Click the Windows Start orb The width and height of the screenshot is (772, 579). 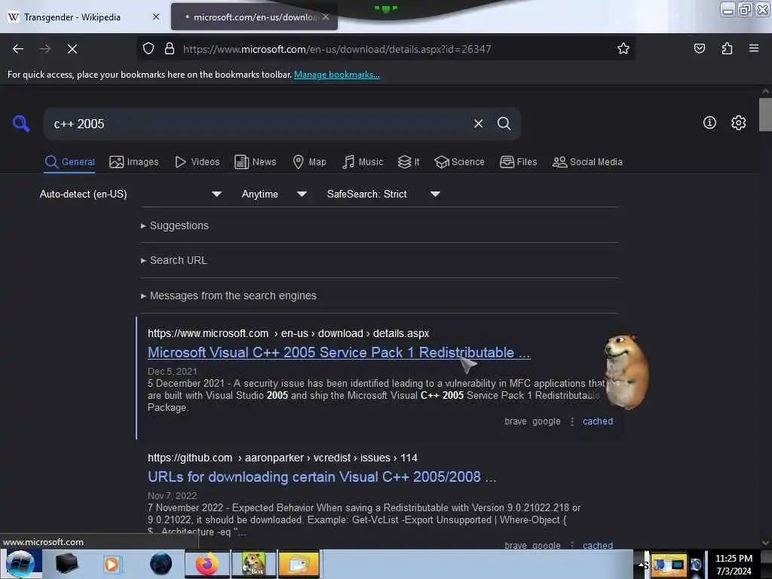[x=20, y=564]
